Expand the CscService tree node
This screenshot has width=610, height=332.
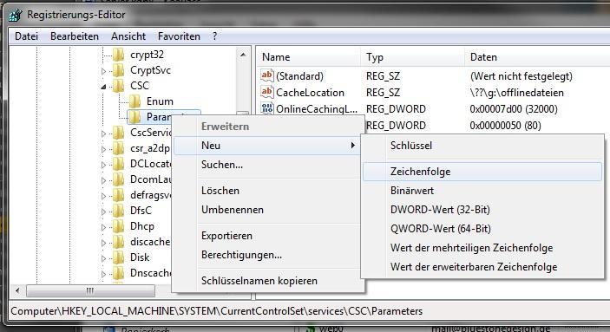coord(103,133)
